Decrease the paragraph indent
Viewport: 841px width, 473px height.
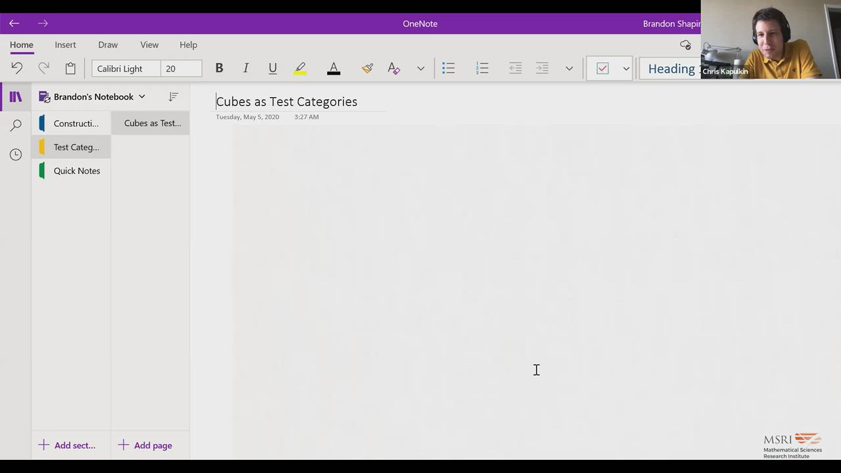pos(515,68)
